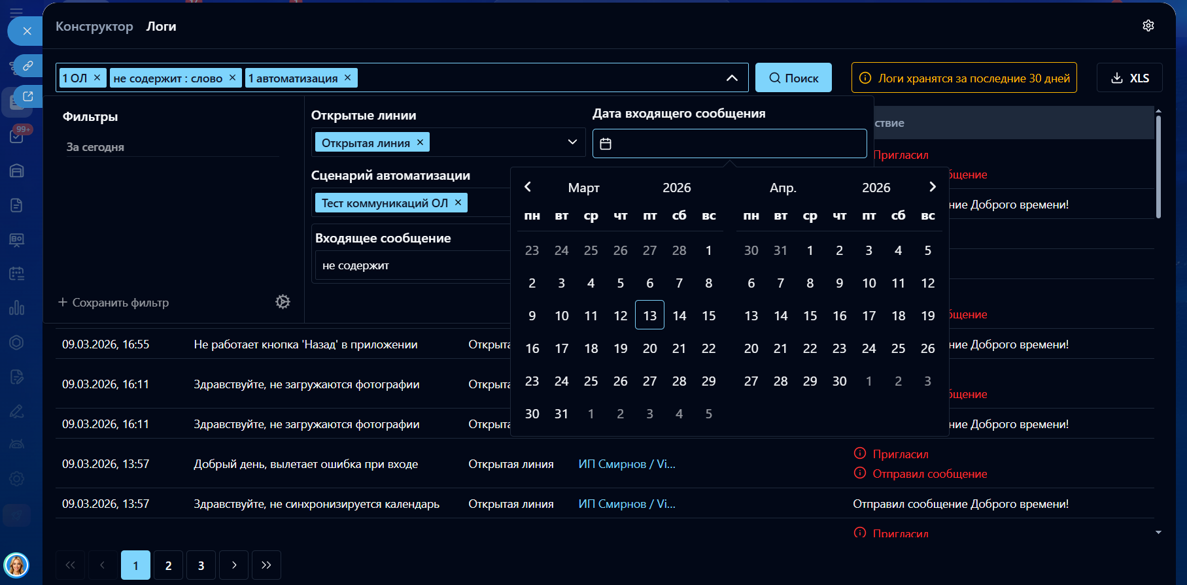This screenshot has height=585, width=1187.
Task: Go to page 2 of logs
Action: click(x=168, y=565)
